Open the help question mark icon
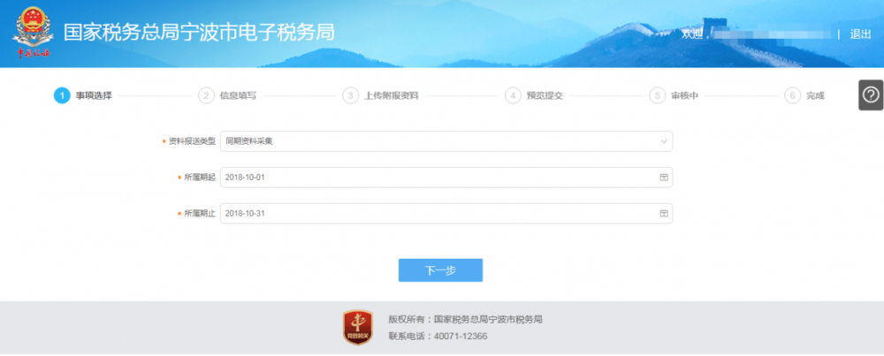The height and width of the screenshot is (356, 884). click(x=871, y=95)
